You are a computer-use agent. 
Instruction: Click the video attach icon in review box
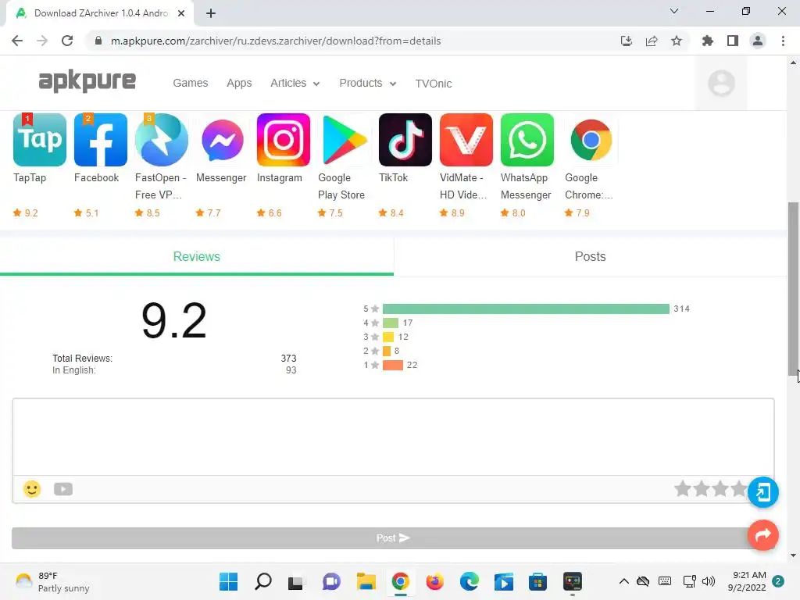[x=63, y=489]
